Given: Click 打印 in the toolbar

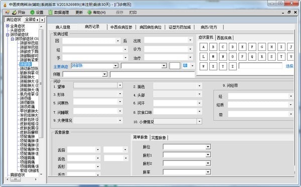Looking at the screenshot, I should (133, 13).
